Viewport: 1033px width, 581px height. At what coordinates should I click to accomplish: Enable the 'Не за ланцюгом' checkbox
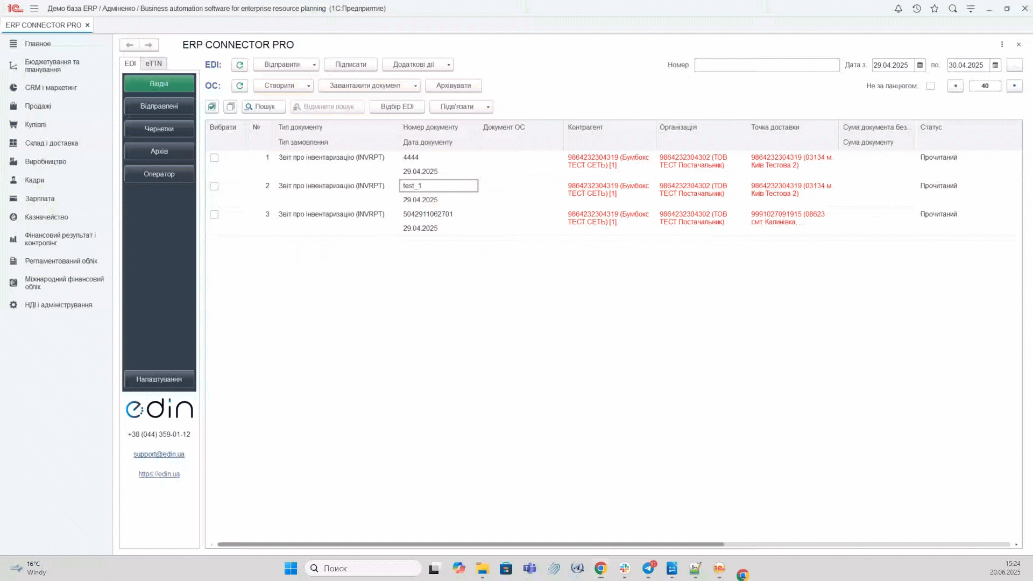point(930,86)
